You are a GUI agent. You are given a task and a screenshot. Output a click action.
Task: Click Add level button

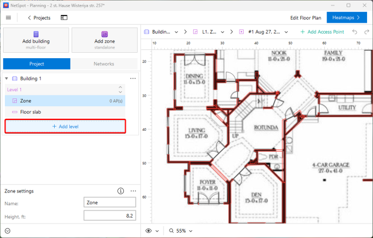pos(65,126)
